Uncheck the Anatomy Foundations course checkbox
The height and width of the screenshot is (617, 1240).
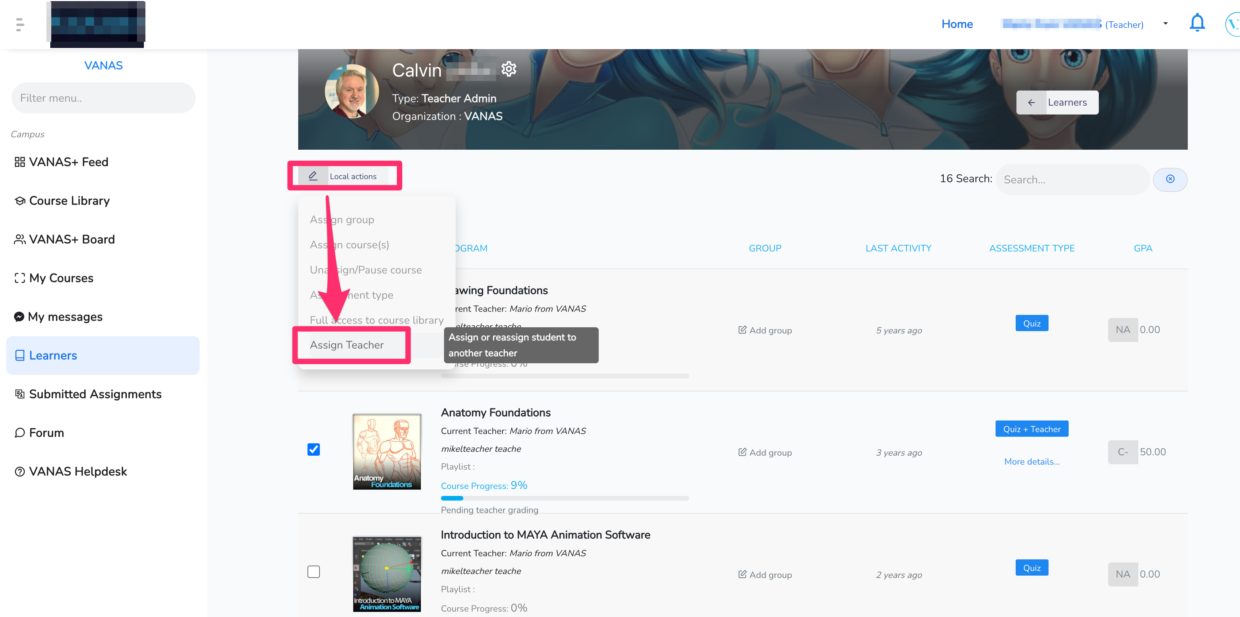pos(313,449)
